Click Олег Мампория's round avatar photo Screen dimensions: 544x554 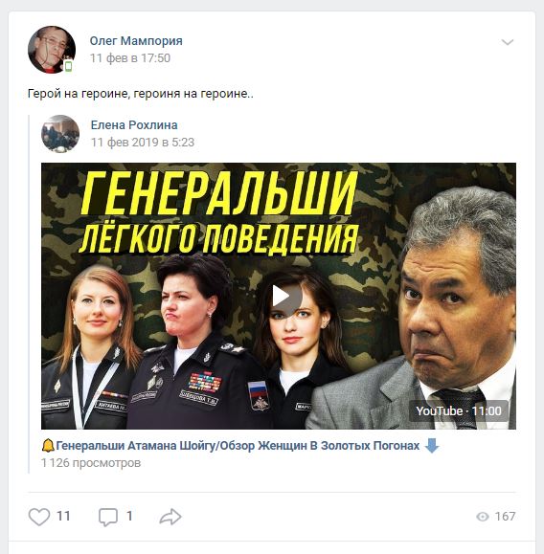coord(52,50)
